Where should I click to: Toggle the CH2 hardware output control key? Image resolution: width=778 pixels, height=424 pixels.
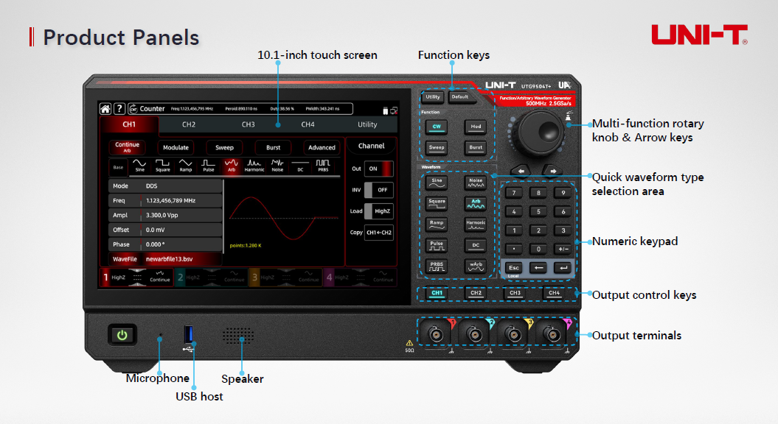click(x=476, y=293)
